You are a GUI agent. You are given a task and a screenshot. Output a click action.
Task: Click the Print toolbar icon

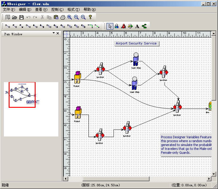[63, 17]
